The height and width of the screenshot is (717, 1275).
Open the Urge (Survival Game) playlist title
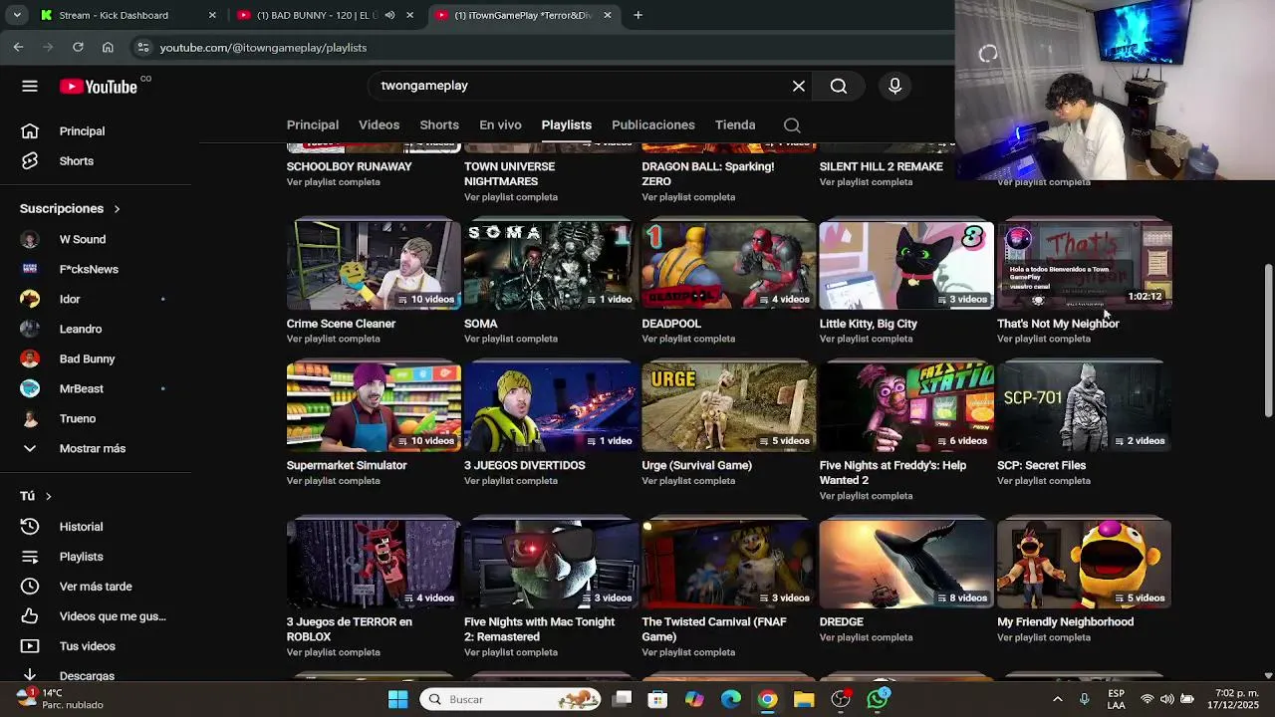click(x=697, y=465)
